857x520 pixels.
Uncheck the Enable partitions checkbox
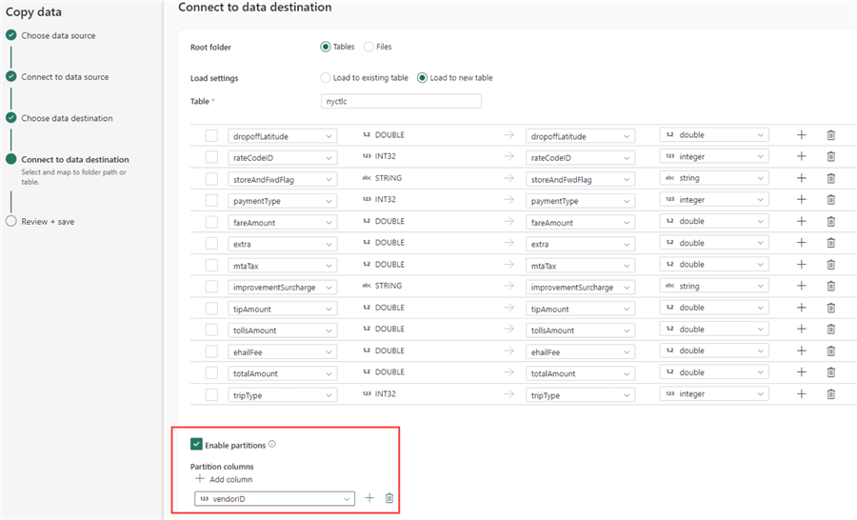pos(196,444)
